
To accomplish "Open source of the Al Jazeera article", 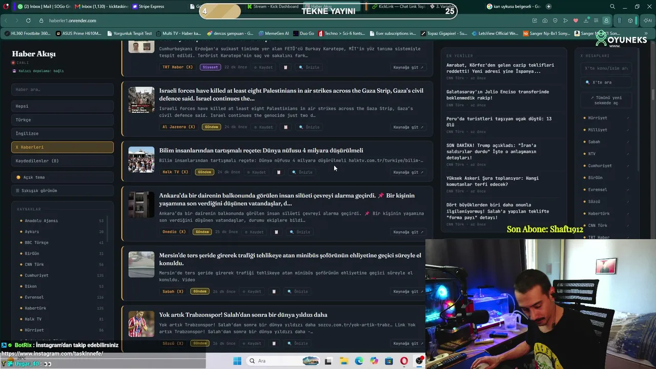I will pyautogui.click(x=408, y=127).
